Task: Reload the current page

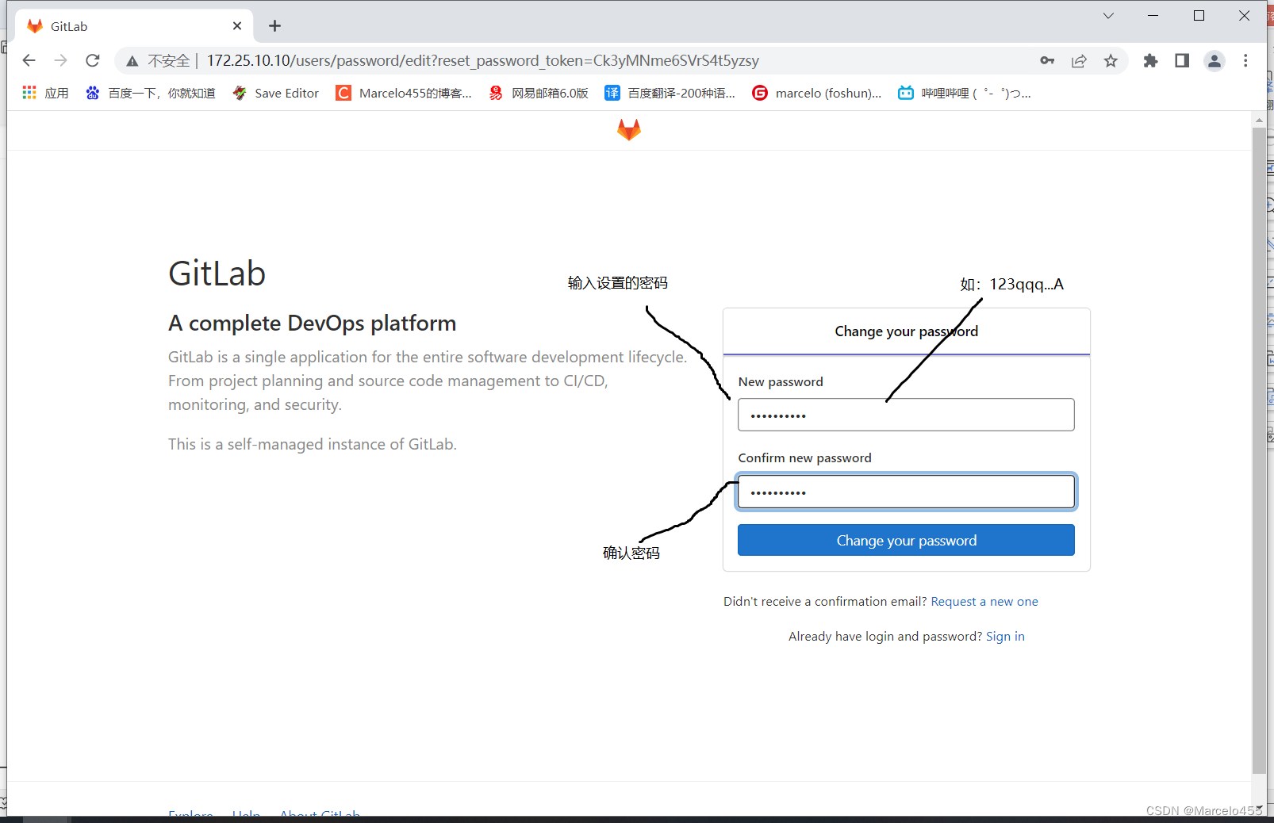Action: 93,60
